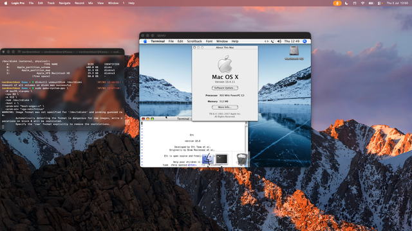Click the battery icon in host menu bar
The height and width of the screenshot is (231, 412).
point(371,3)
